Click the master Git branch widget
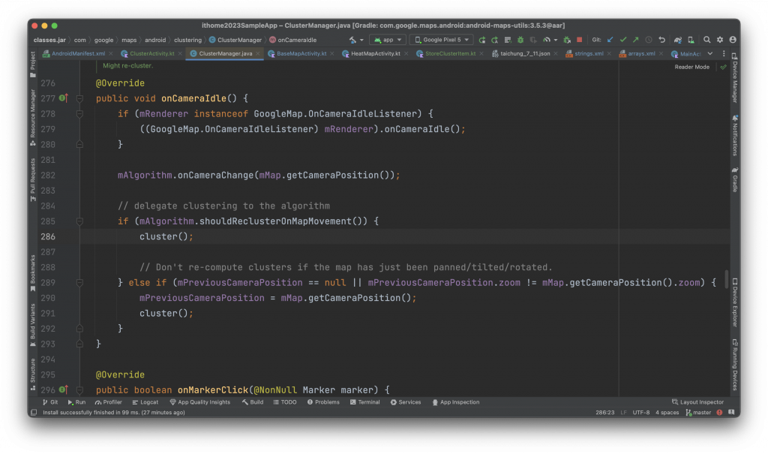This screenshot has height=454, width=768. pyautogui.click(x=698, y=412)
